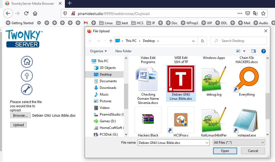This screenshot has width=275, height=162.
Task: Click the Browse... button
Action: 20,116
